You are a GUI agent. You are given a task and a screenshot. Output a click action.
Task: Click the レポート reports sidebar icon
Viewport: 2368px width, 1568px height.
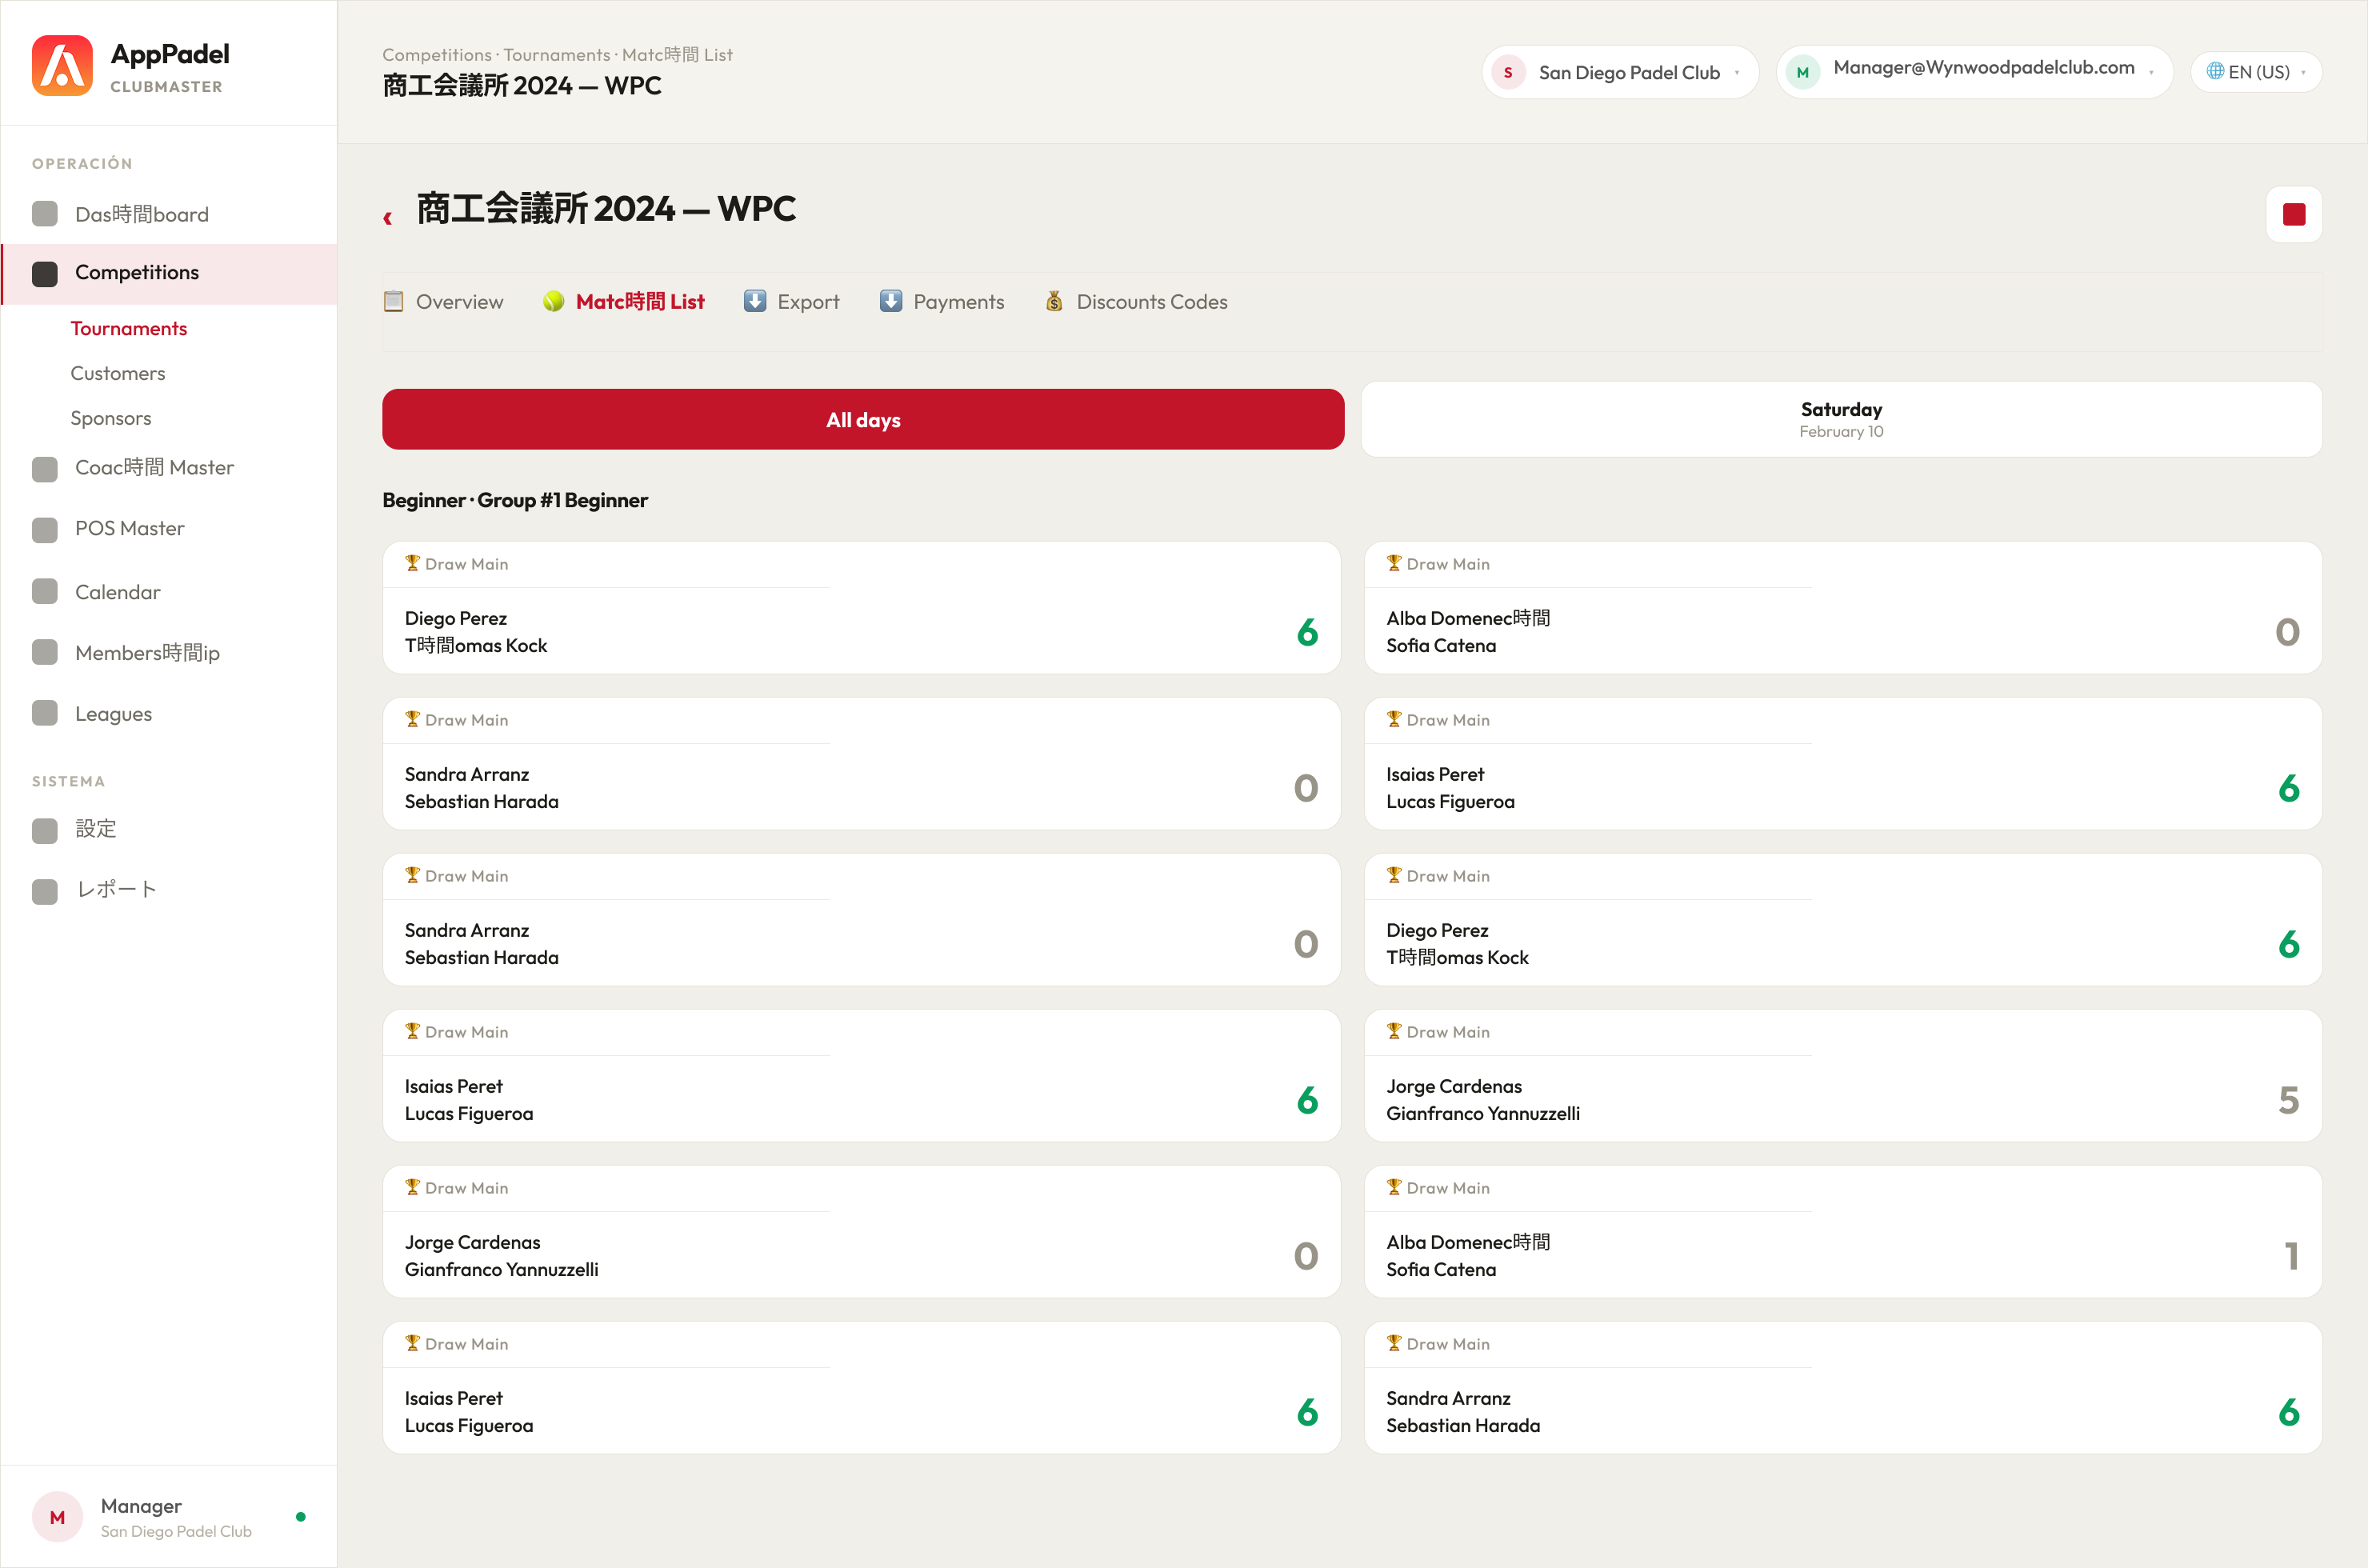(45, 891)
